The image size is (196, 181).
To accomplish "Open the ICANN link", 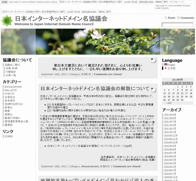I will (x=9, y=136).
